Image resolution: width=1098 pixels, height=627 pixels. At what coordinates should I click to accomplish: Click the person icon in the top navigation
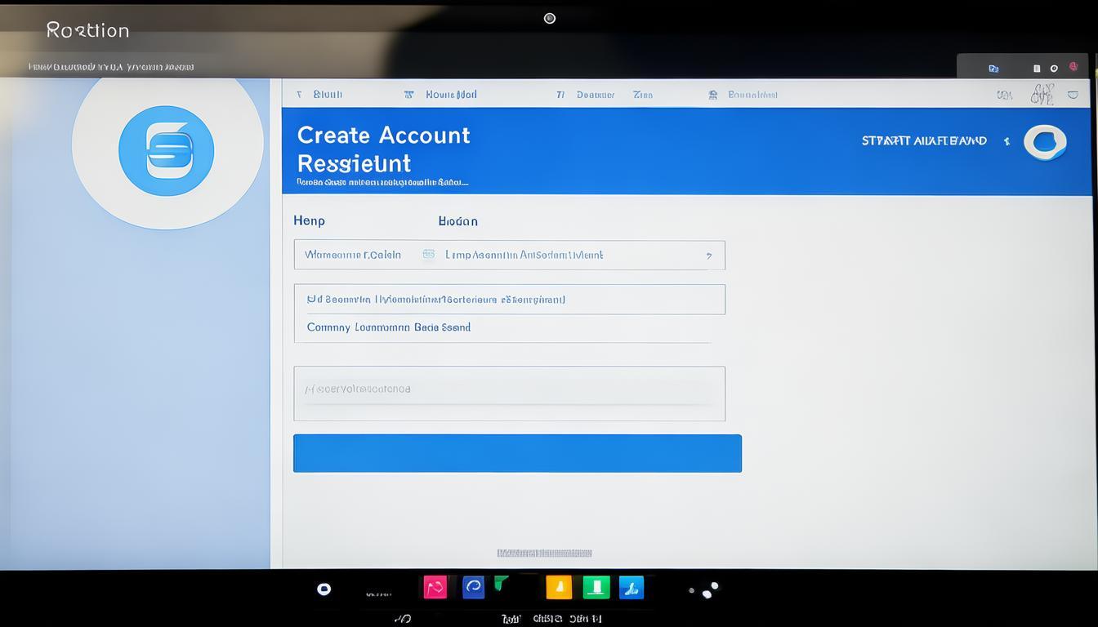(712, 95)
